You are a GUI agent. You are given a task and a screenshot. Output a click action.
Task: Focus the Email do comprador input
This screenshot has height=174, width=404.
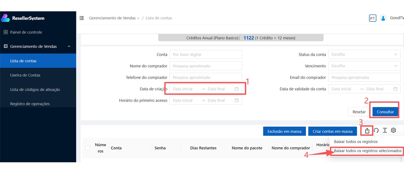[x=364, y=78]
